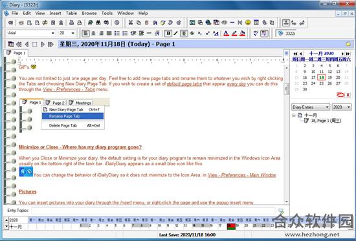Image resolution: width=356 pixels, height=241 pixels.
Task: Click the justify alignment icon
Action: [109, 34]
